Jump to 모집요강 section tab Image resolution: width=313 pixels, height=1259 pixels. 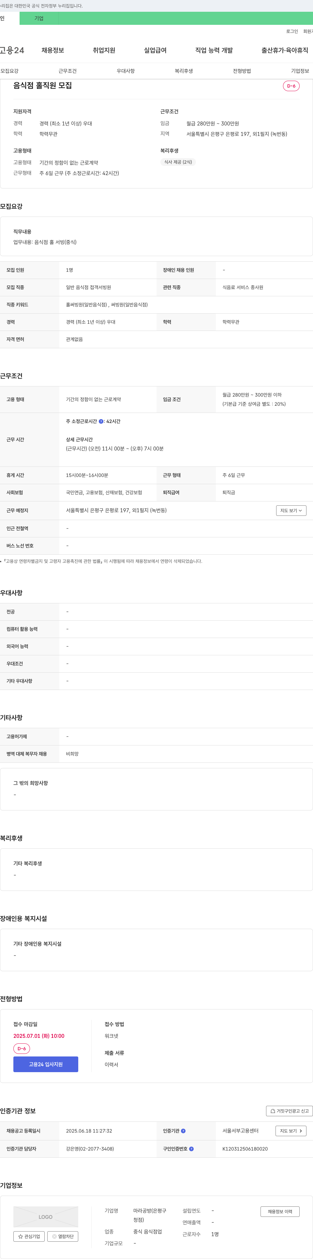(9, 71)
